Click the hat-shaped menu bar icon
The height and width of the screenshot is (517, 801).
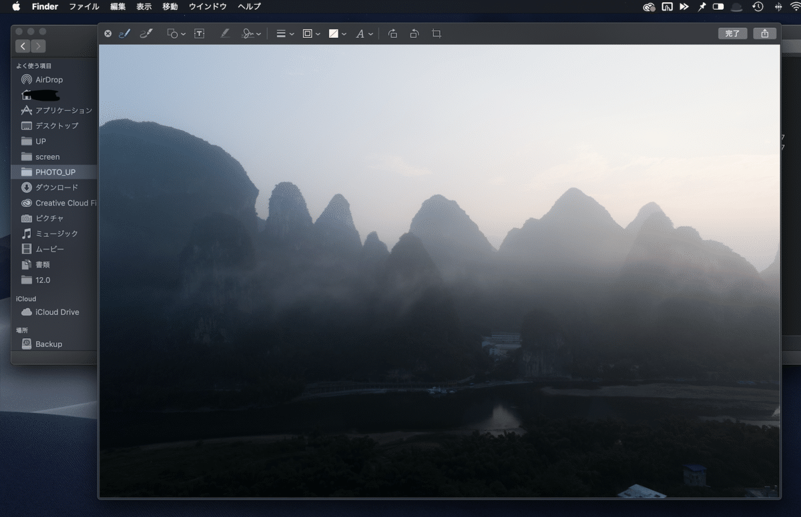(737, 7)
